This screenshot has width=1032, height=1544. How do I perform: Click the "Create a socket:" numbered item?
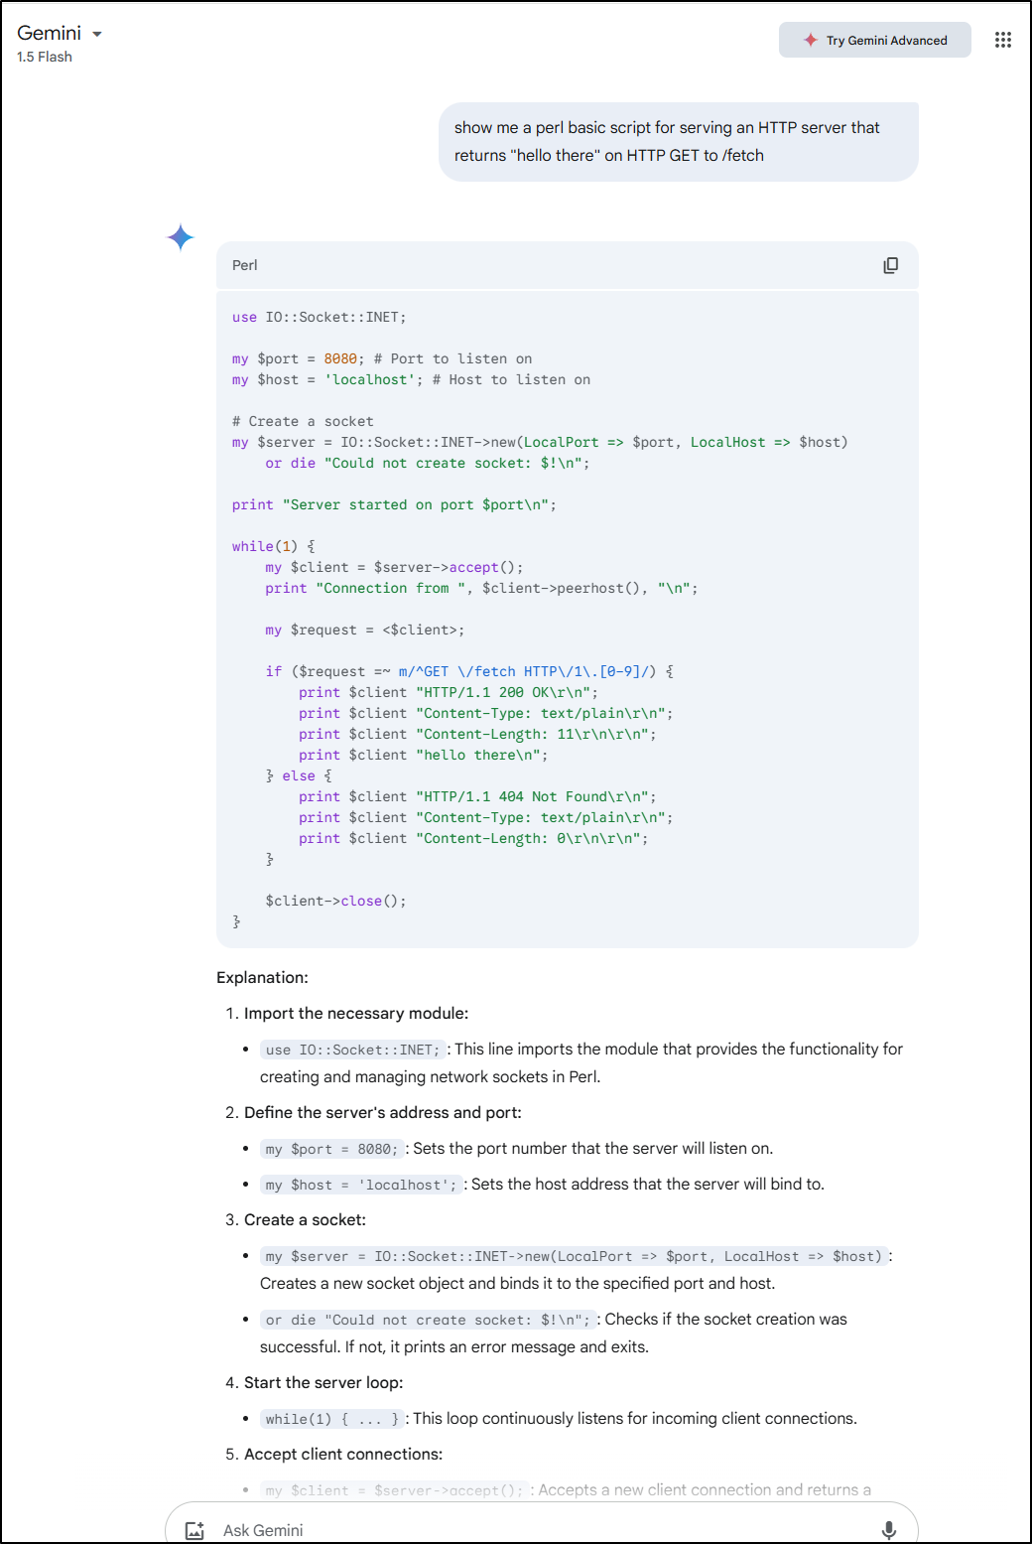(305, 1220)
